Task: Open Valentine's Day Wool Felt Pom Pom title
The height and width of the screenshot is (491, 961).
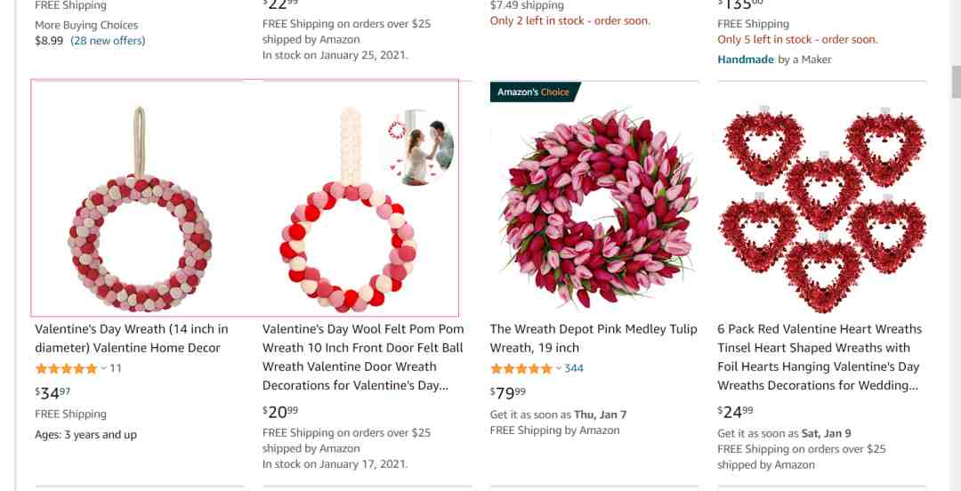Action: point(363,358)
